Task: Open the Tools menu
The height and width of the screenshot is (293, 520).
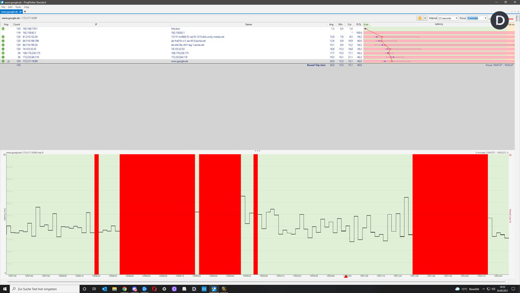Action: tap(18, 7)
